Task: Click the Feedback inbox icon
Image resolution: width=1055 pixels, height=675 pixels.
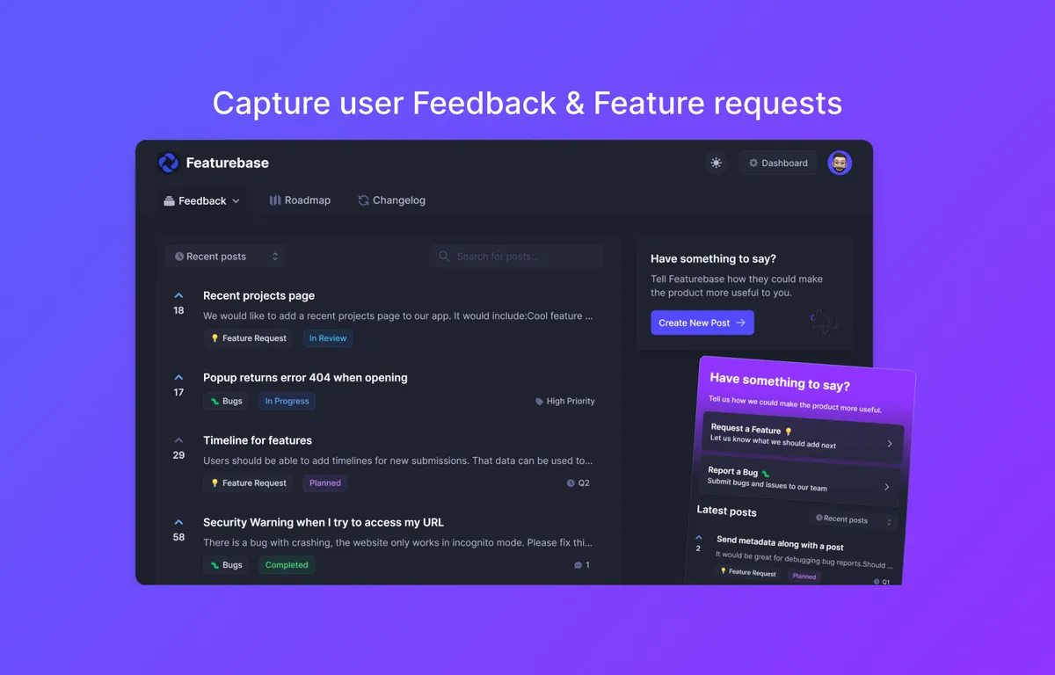Action: [x=169, y=201]
